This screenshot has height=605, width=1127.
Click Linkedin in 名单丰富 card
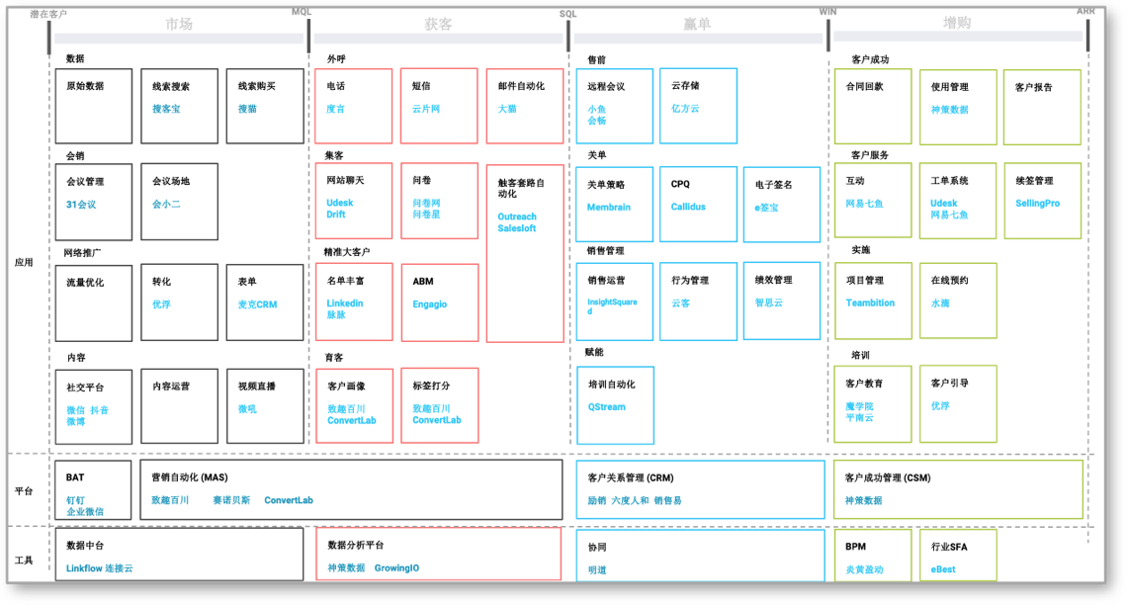click(x=345, y=303)
